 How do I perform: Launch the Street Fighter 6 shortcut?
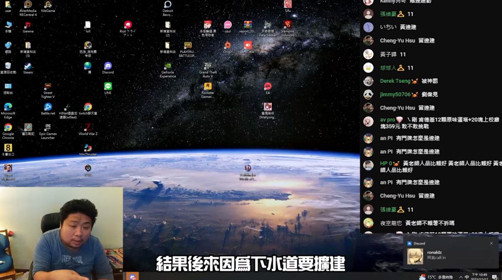[x=8, y=172]
